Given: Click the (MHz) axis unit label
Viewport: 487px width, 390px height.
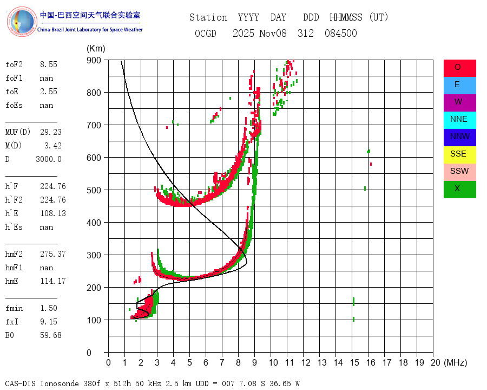Looking at the screenshot, I should [x=455, y=362].
